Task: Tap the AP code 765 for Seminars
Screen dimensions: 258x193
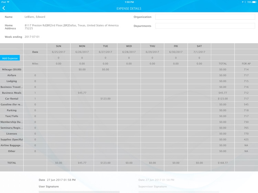Action: click(x=246, y=128)
